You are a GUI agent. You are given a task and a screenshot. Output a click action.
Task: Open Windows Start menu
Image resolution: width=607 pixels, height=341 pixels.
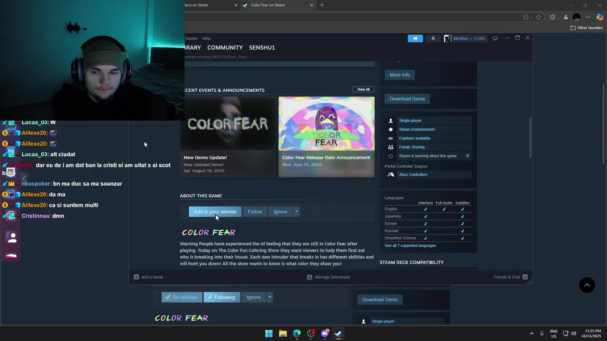269,333
